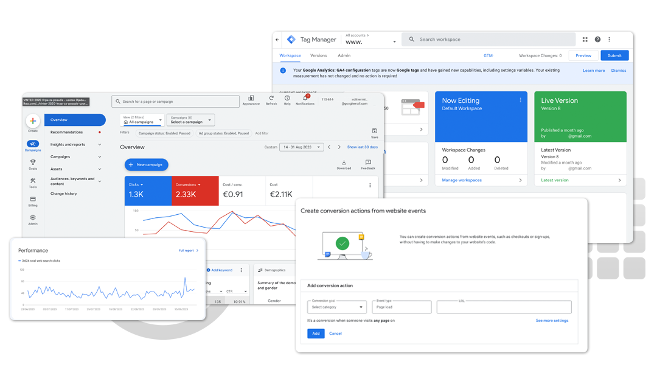Select the Billing icon in the sidebar

point(32,199)
